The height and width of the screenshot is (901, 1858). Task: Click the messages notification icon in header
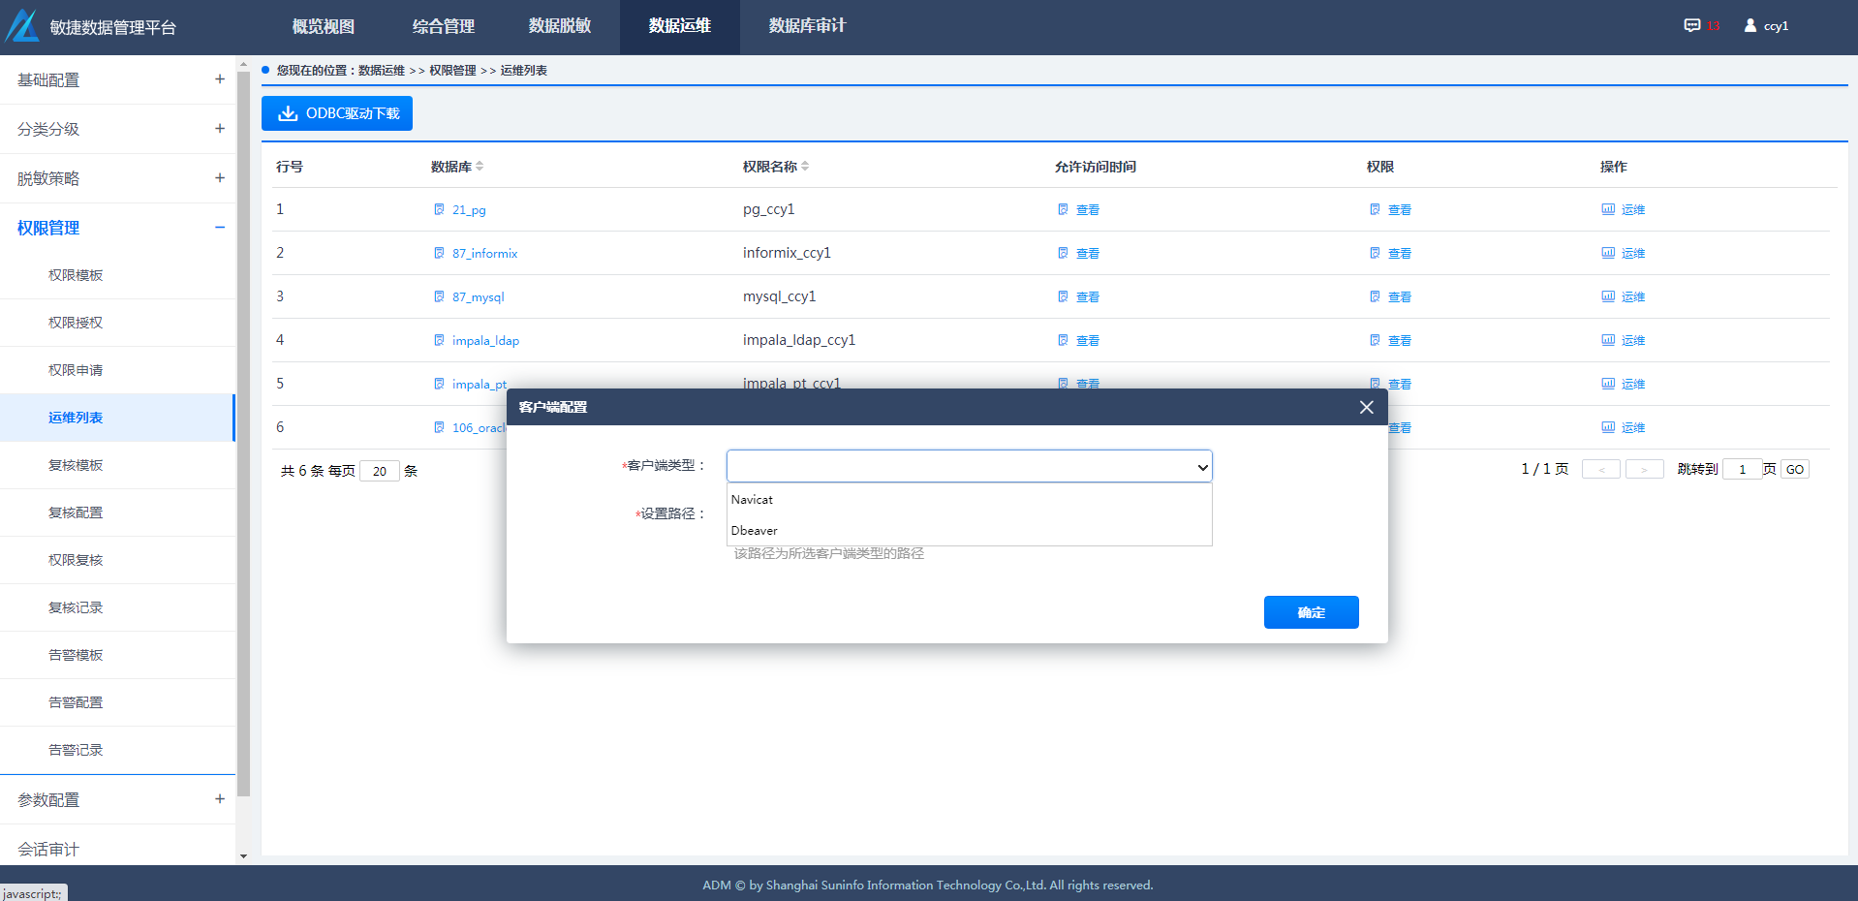pos(1691,26)
